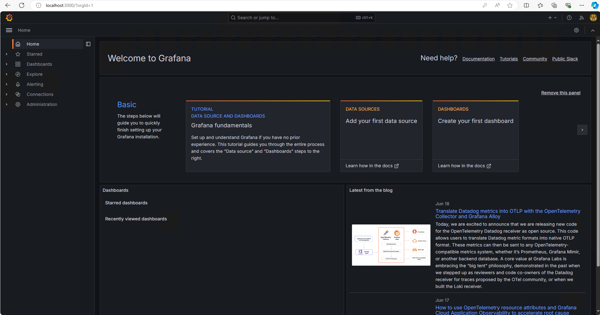Open the Grafana fundamentals tutorial card

tap(258, 136)
